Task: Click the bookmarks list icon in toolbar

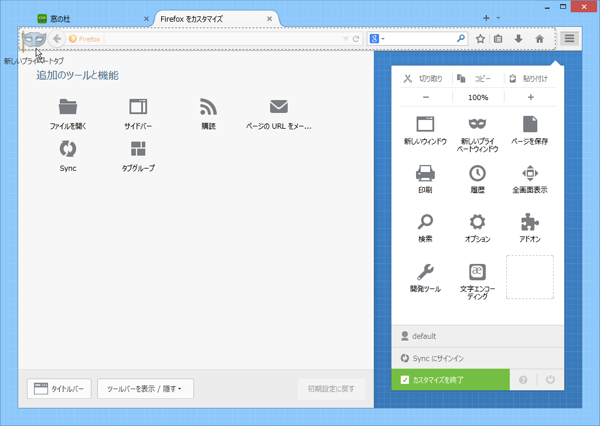Action: tap(498, 39)
